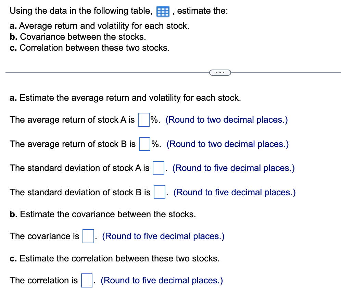Collapse the question section using the ellipsis
Viewport: 341px width, 307px height.
(x=220, y=72)
